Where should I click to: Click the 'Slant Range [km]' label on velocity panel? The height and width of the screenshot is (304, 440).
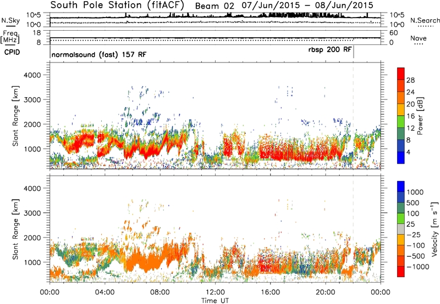click(15, 229)
